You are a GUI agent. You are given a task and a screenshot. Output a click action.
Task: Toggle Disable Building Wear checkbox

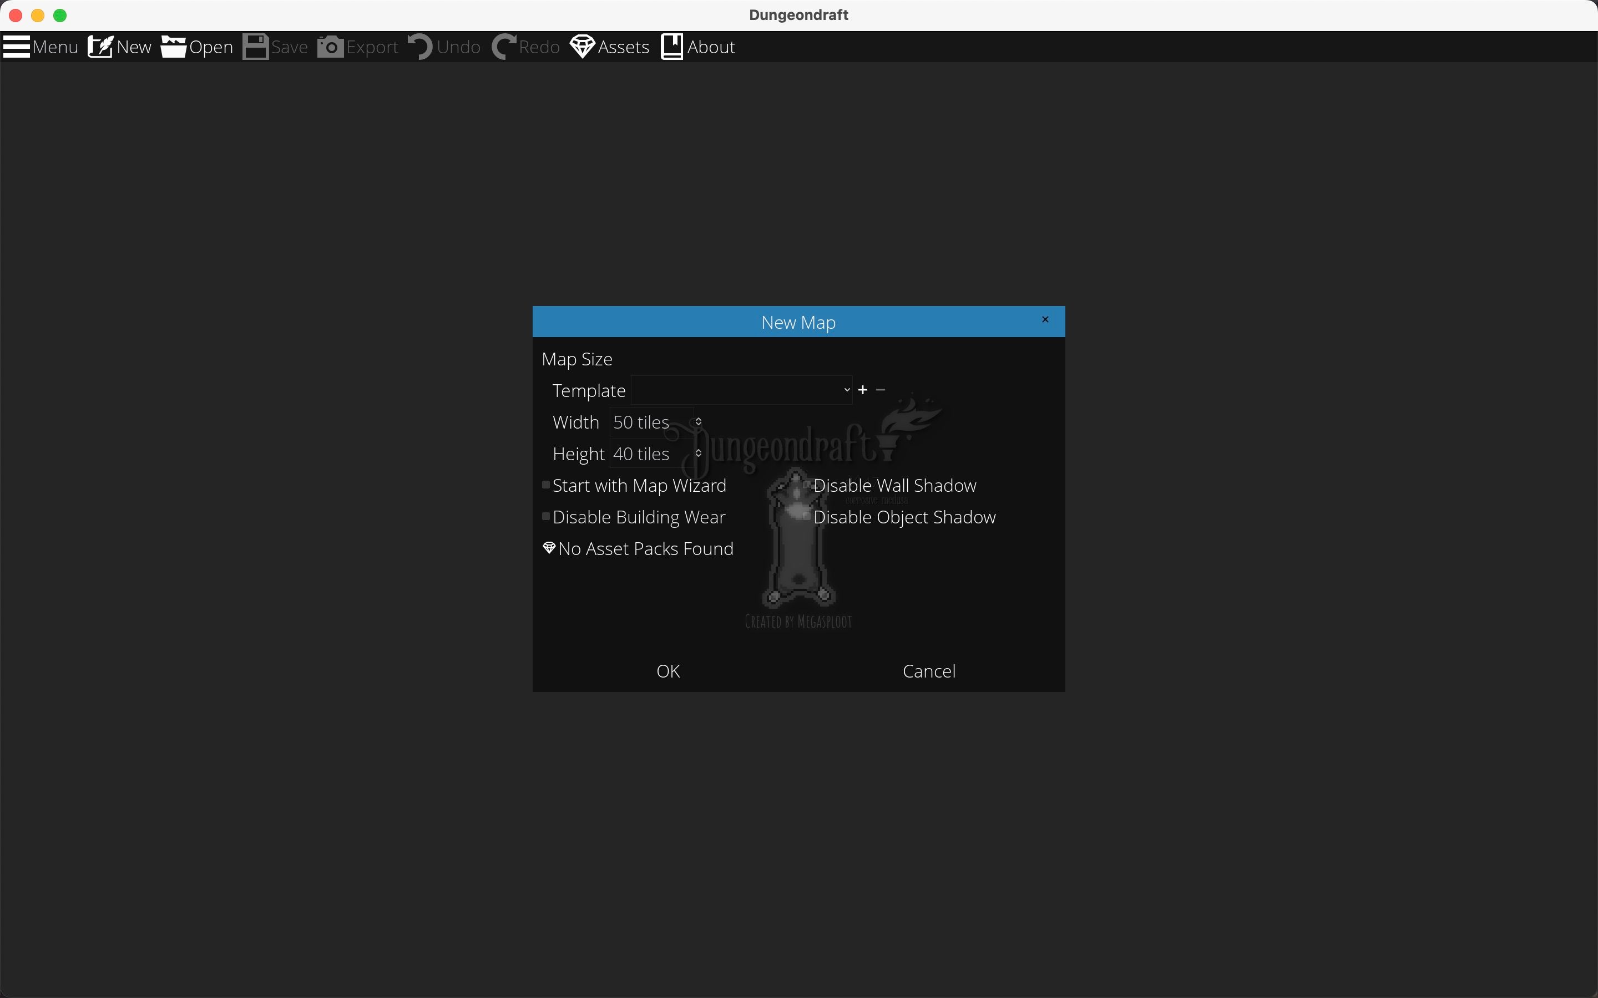click(x=546, y=517)
